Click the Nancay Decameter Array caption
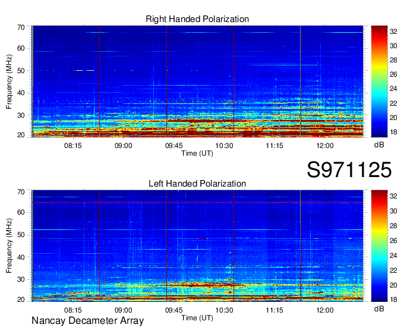The width and height of the screenshot is (404, 328). [87, 321]
